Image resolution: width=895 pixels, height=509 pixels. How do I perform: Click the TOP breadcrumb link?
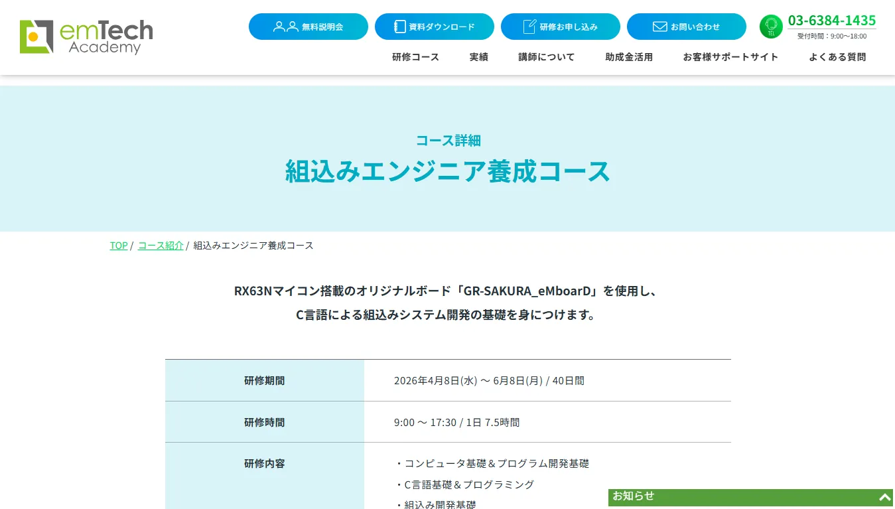point(118,246)
